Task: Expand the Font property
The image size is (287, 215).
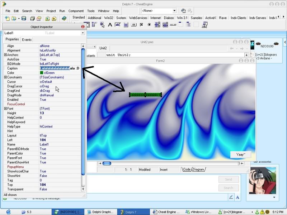Action: point(5,109)
